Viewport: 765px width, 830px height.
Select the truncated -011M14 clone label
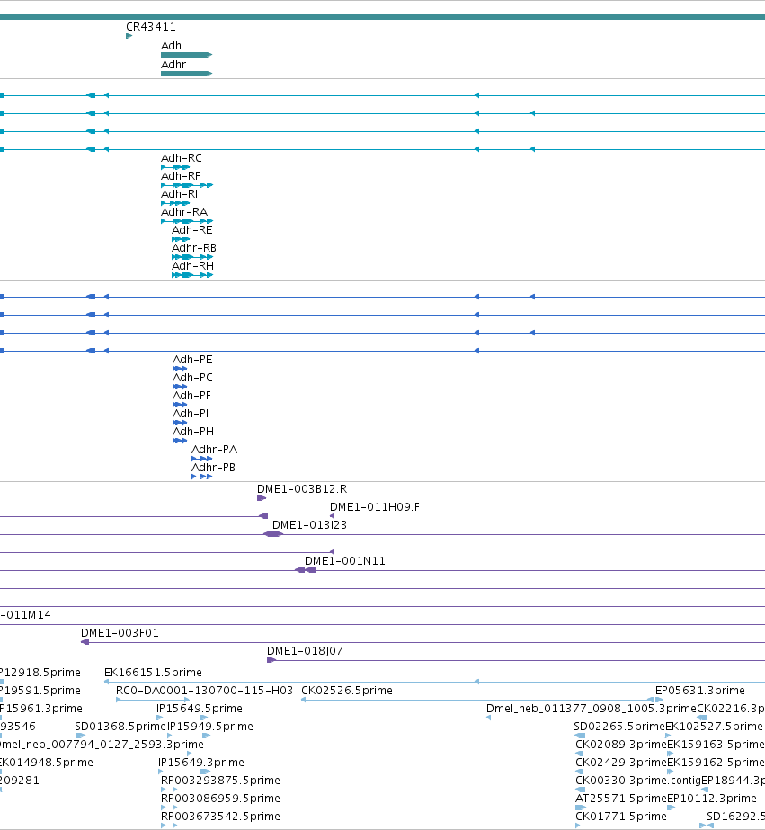(25, 614)
